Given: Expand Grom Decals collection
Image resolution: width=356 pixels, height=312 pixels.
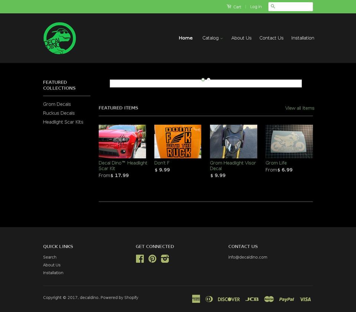Looking at the screenshot, I should tap(57, 104).
